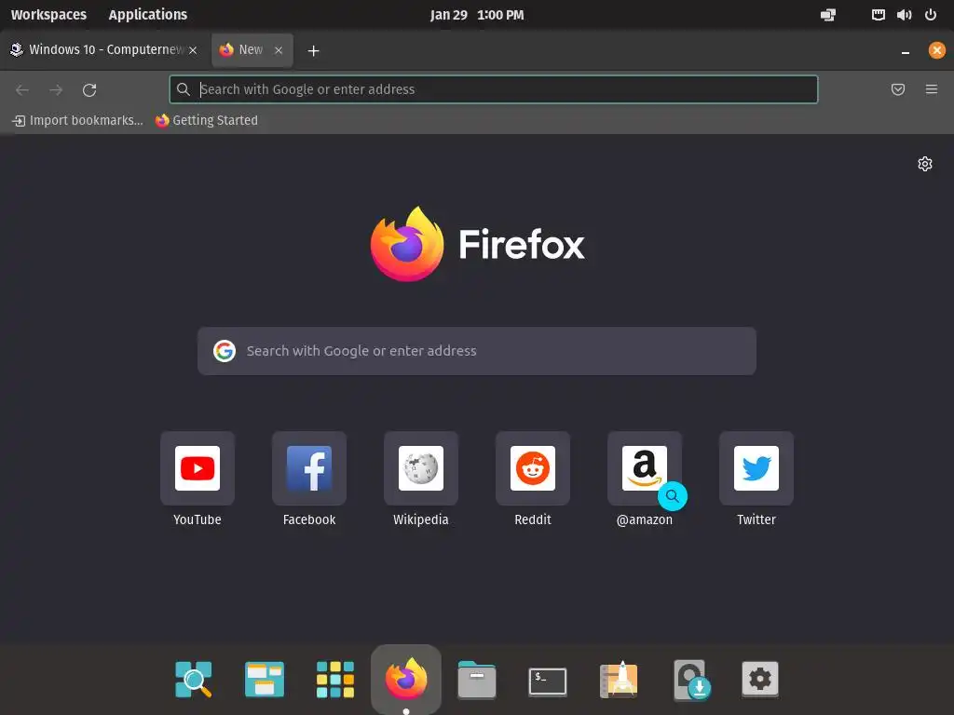The image size is (954, 715).
Task: Open the Workspaces menu
Action: tap(48, 15)
